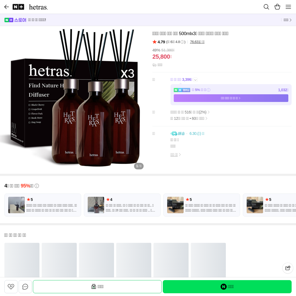Click the N+ logo in the header

click(18, 7)
